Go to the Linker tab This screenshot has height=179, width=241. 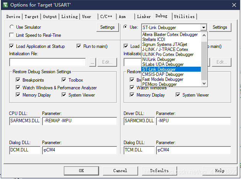(x=144, y=16)
